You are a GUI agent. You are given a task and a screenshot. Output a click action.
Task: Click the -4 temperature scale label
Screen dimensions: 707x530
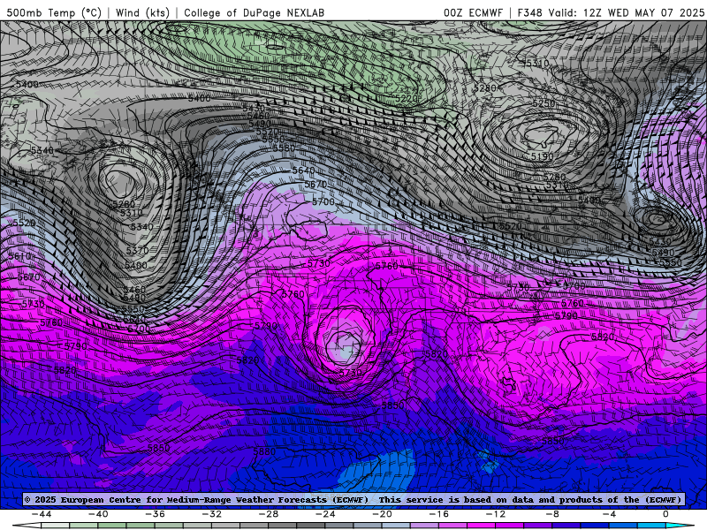pos(609,514)
